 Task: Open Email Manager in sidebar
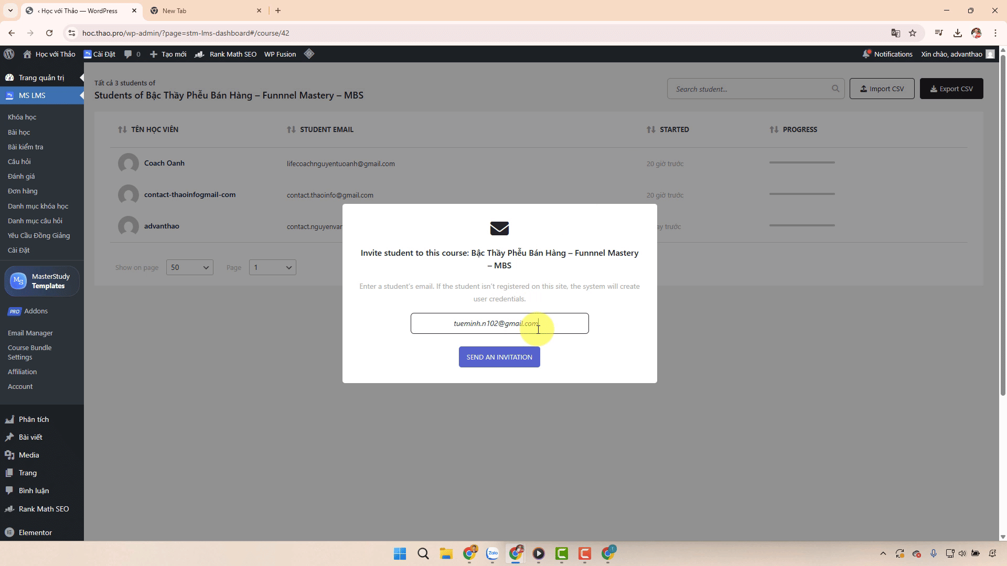click(x=30, y=333)
